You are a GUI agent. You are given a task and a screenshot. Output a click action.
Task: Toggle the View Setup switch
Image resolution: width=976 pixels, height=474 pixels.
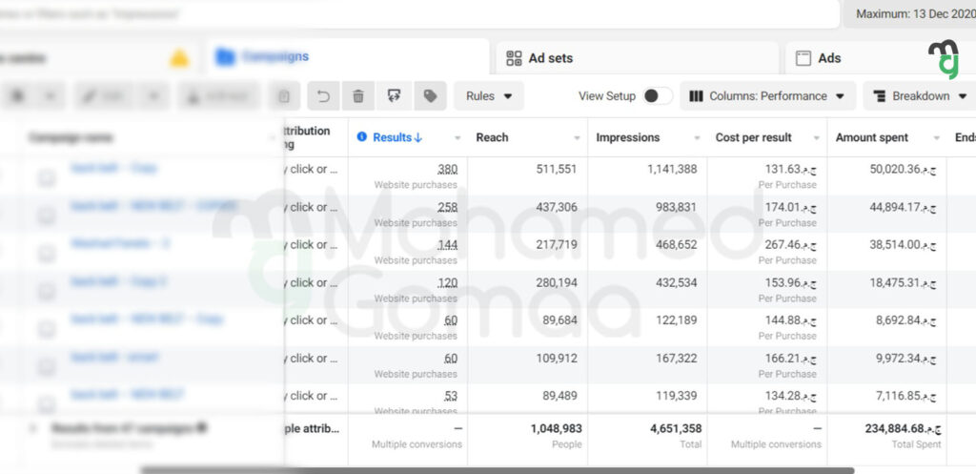pos(657,96)
